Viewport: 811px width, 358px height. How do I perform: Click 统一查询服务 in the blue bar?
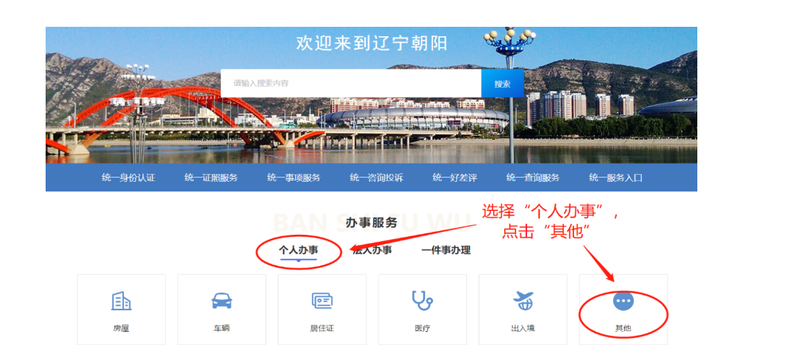point(533,178)
